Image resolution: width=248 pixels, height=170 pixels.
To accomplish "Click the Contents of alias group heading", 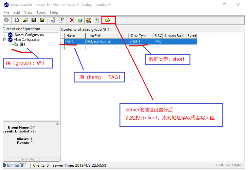I will pyautogui.click(x=86, y=29).
